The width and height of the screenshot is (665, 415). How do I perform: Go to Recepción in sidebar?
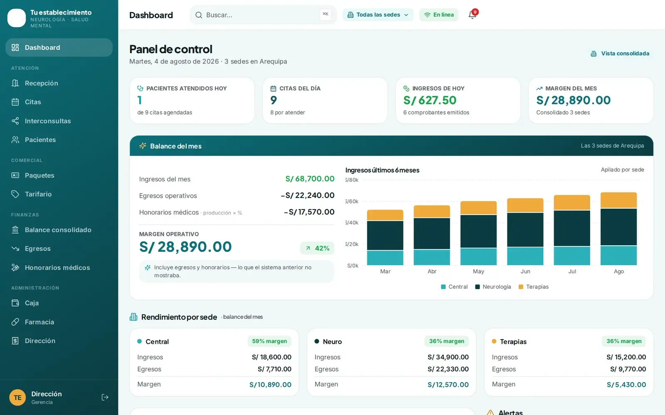tap(59, 83)
